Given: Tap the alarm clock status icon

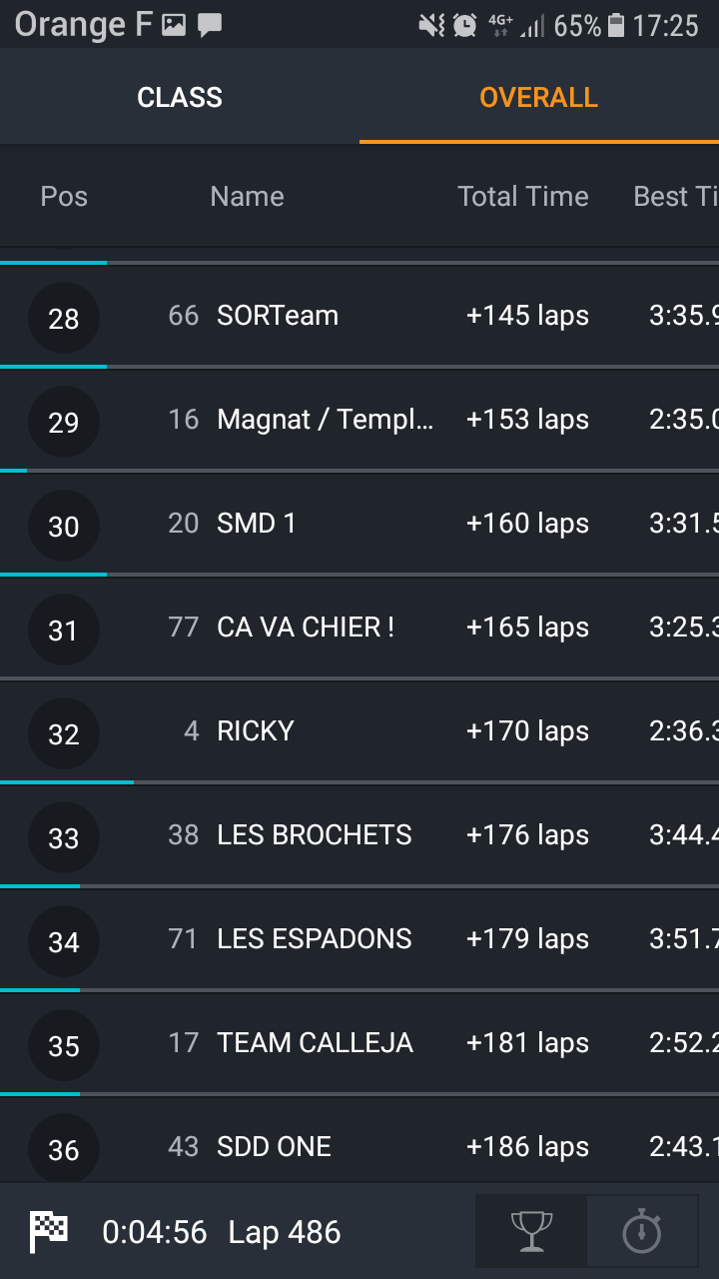Looking at the screenshot, I should point(464,25).
